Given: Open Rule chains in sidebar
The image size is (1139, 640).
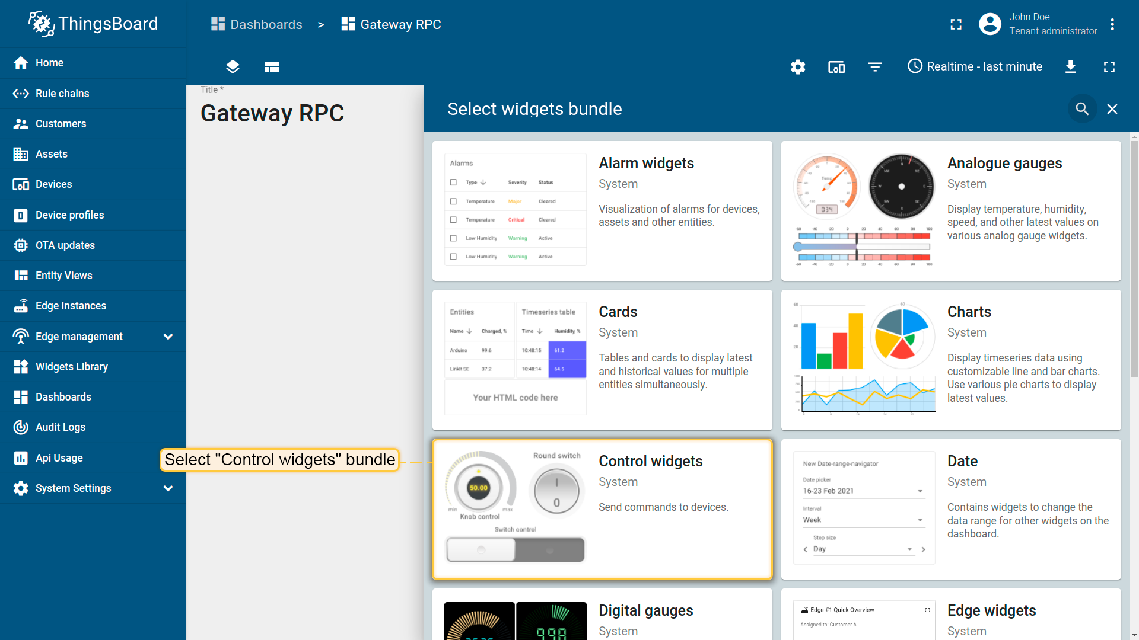Looking at the screenshot, I should (62, 94).
